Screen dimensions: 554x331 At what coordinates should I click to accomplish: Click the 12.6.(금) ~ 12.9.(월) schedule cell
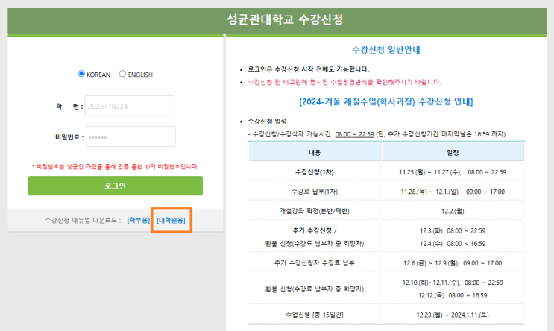point(453,263)
